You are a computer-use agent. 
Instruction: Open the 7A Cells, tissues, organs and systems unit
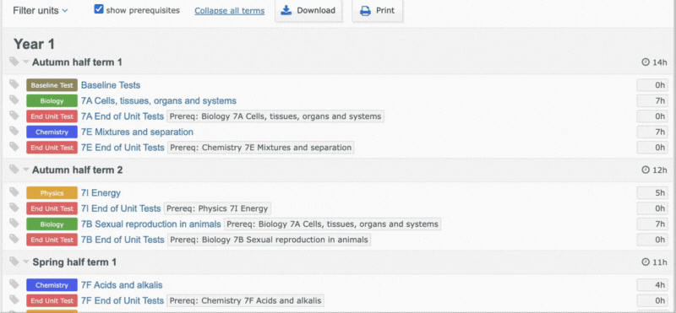pos(159,100)
